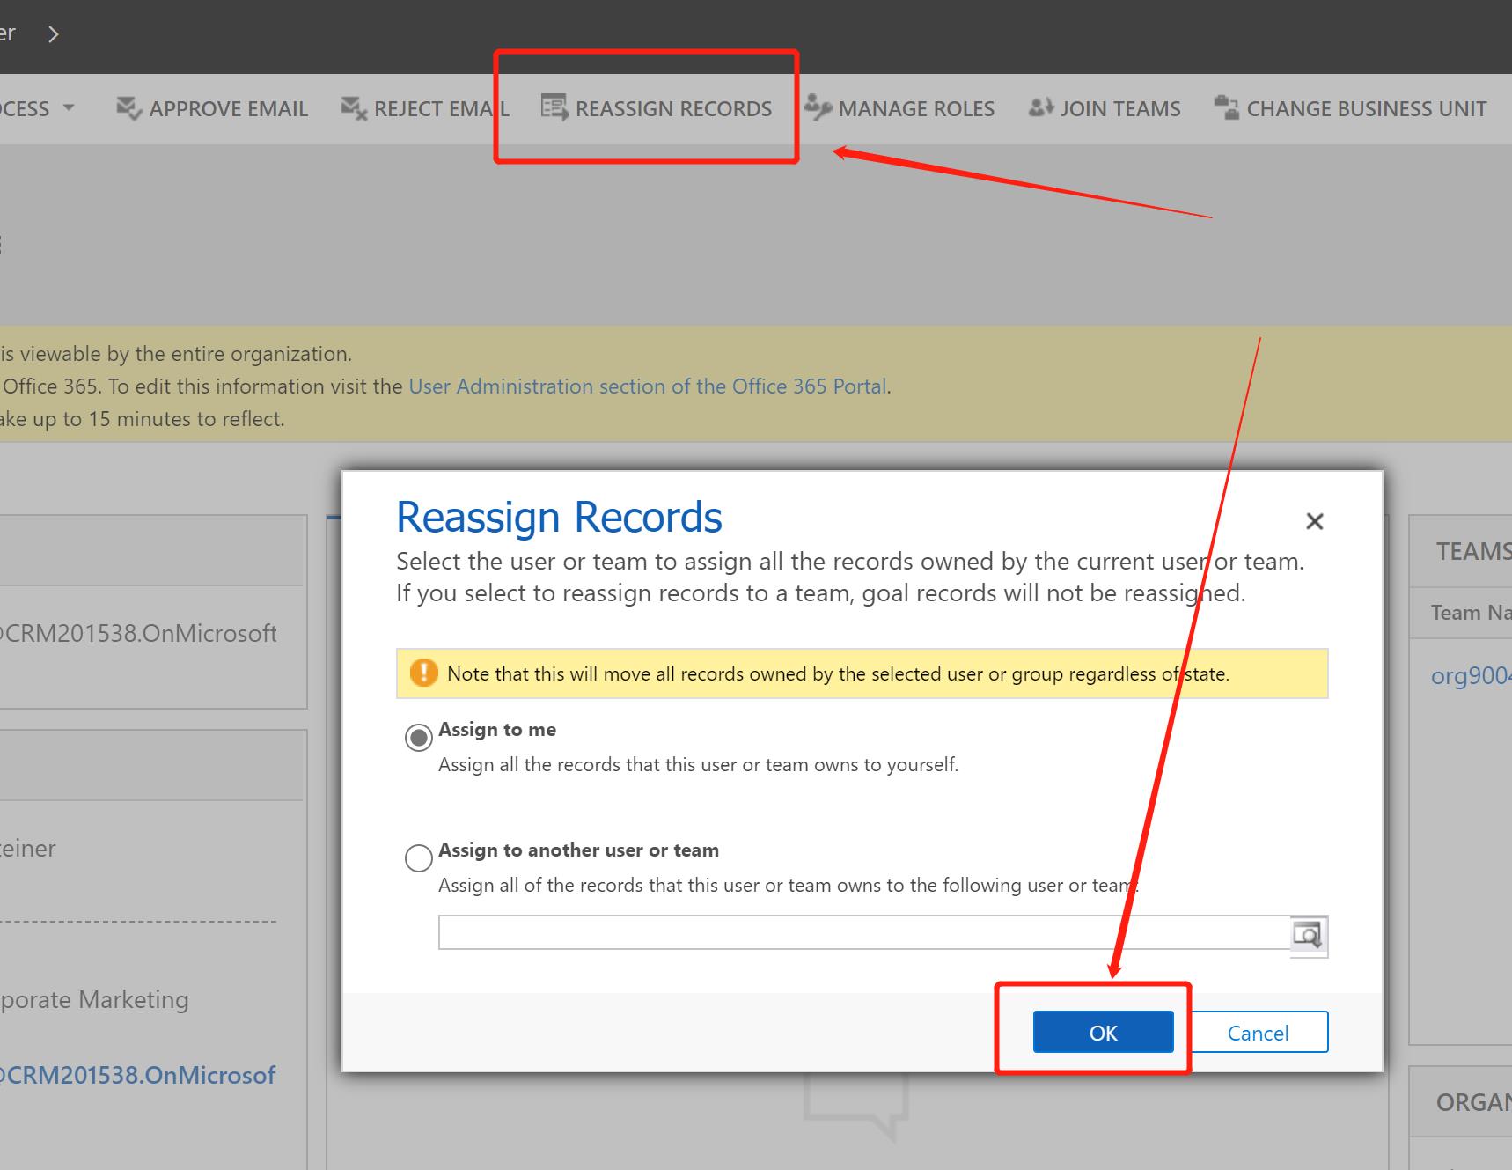Choose APPROVE EMAIL in the command bar
The width and height of the screenshot is (1512, 1170).
coord(212,108)
